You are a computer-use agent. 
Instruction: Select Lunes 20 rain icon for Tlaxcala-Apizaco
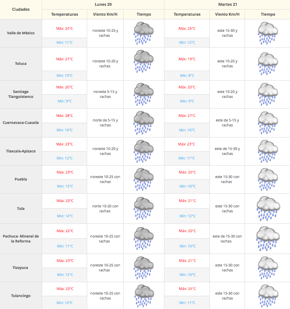pos(143,151)
